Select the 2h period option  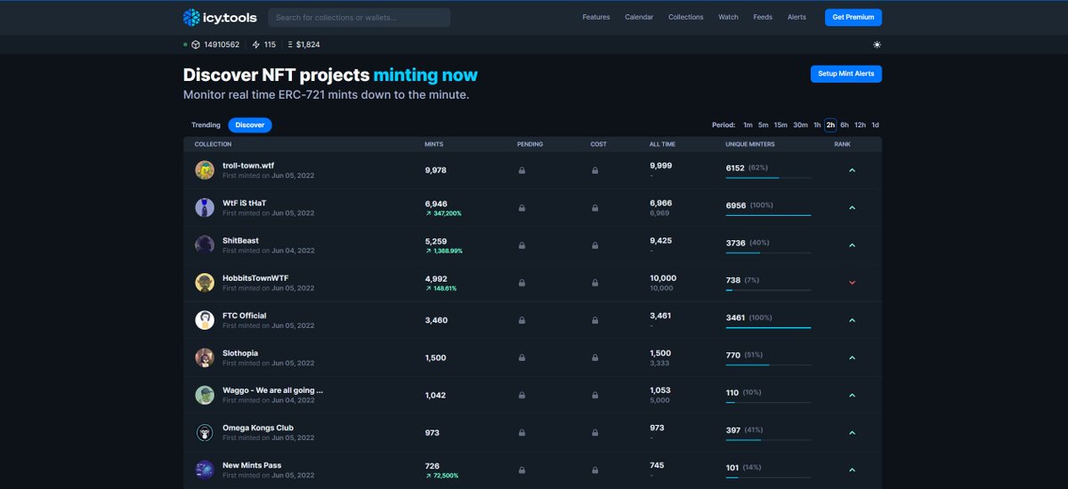[830, 125]
